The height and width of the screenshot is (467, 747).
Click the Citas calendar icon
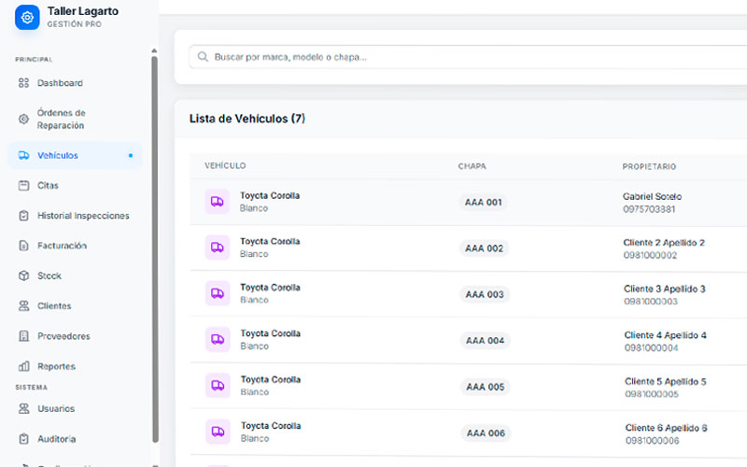pos(24,186)
